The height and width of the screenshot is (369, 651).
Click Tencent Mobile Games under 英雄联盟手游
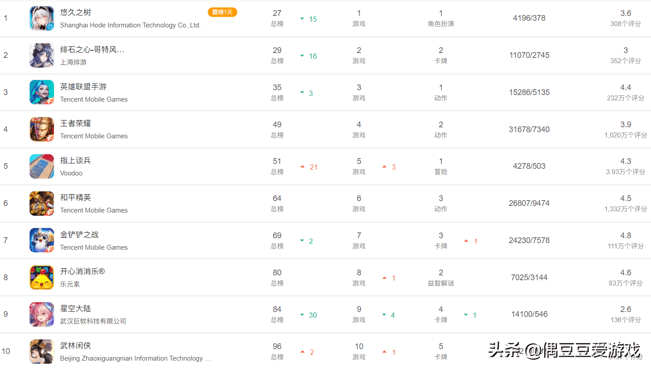pos(94,99)
